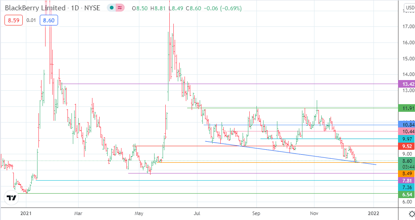Select the 10.84 blue price label
415x220 pixels.
(x=407, y=125)
